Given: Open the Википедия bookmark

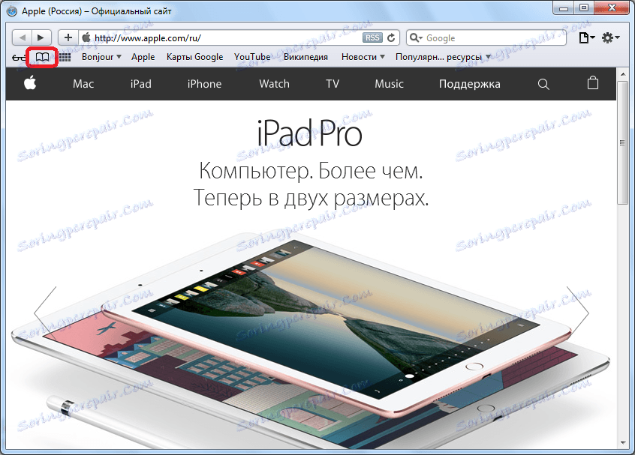Looking at the screenshot, I should [x=305, y=57].
